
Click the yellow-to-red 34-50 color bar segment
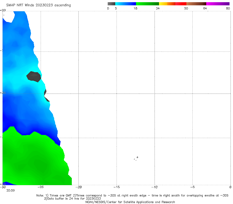tap(173, 4)
